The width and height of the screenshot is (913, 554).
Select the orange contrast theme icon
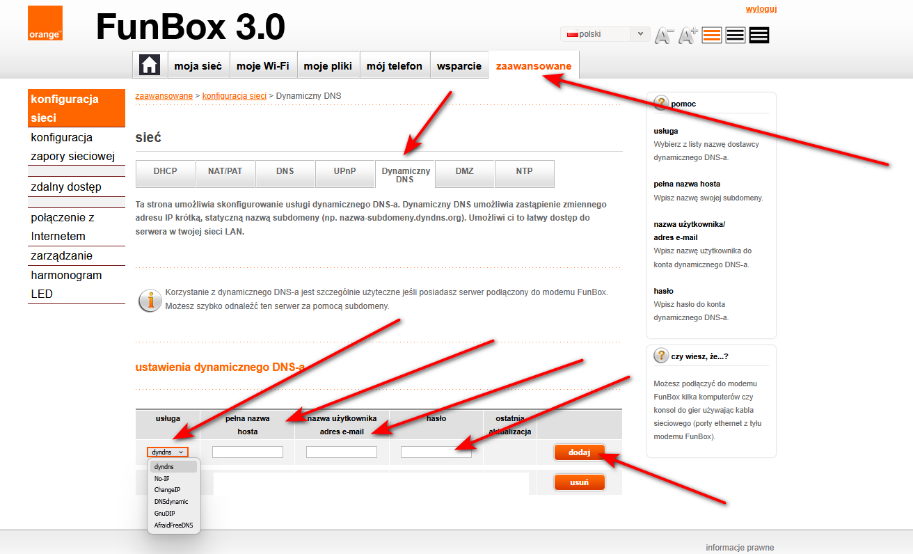pos(711,35)
